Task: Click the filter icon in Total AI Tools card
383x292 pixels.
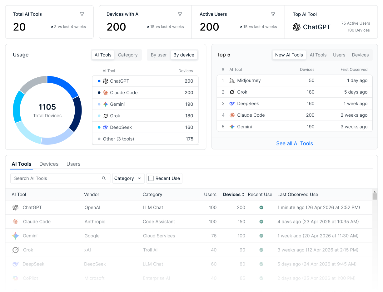Action: click(x=82, y=14)
